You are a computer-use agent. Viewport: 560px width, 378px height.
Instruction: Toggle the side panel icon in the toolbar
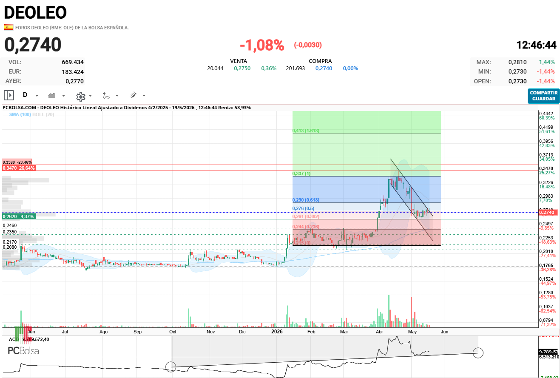(x=9, y=95)
